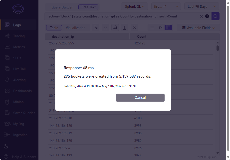Switch to single-line log view
This screenshot has height=160, width=230.
pos(152,28)
